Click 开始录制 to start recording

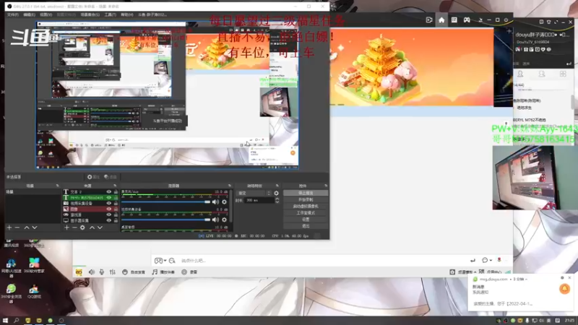[x=306, y=200]
